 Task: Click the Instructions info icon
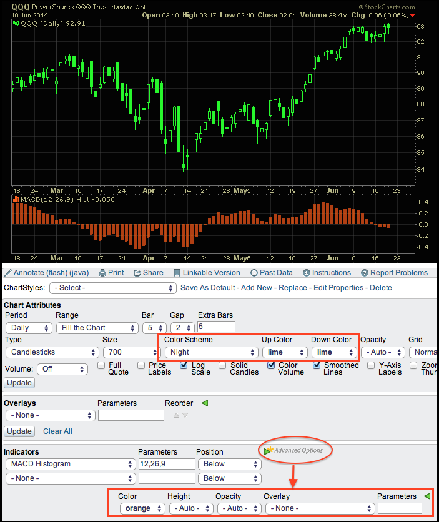pos(307,273)
